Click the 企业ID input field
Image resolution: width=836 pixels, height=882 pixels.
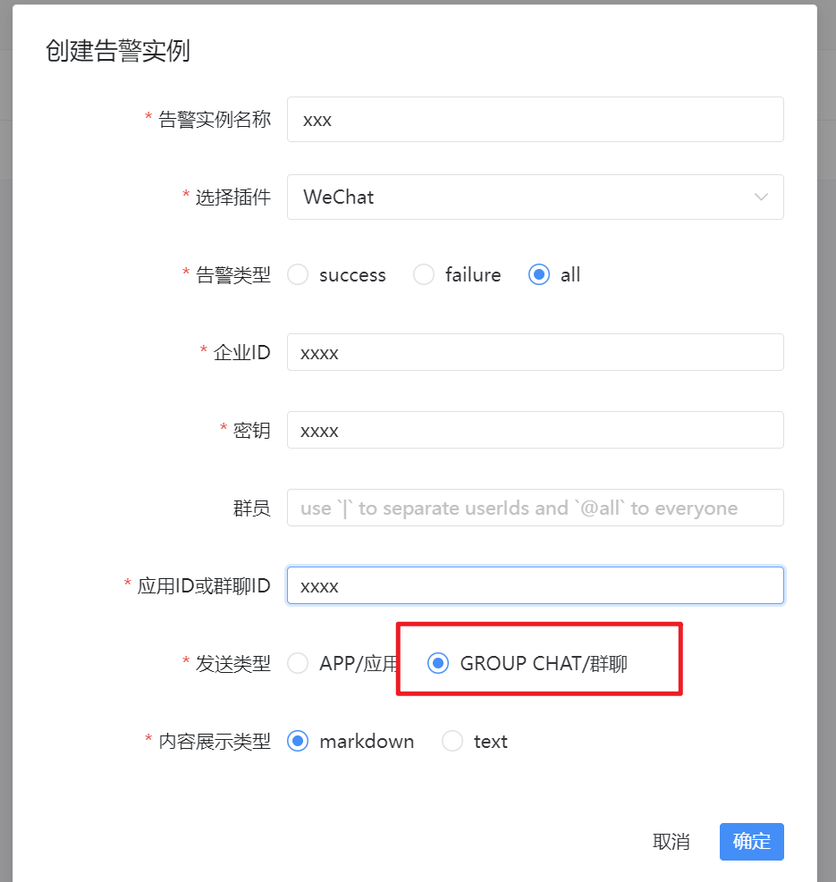point(535,352)
